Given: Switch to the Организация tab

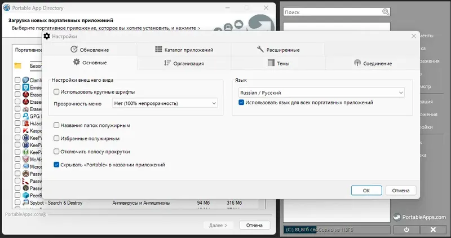Looking at the screenshot, I should [x=184, y=63].
